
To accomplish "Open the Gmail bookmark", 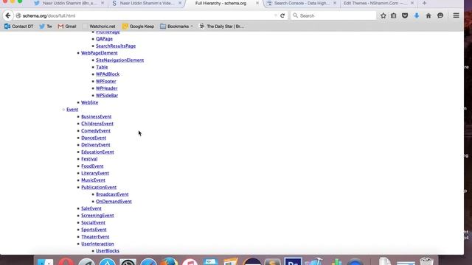I will 67,26.
